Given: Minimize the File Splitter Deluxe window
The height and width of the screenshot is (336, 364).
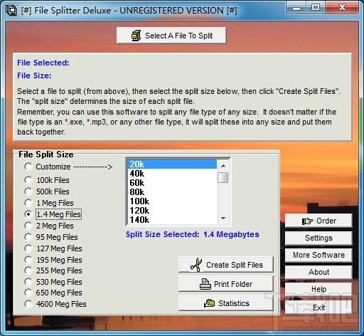Looking at the screenshot, I should coord(296,8).
